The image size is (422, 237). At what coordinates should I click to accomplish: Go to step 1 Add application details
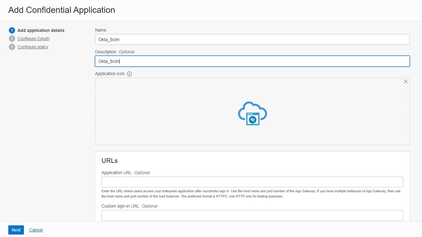41,30
